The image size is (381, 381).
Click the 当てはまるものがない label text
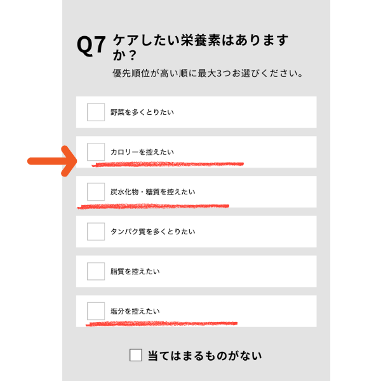click(204, 356)
